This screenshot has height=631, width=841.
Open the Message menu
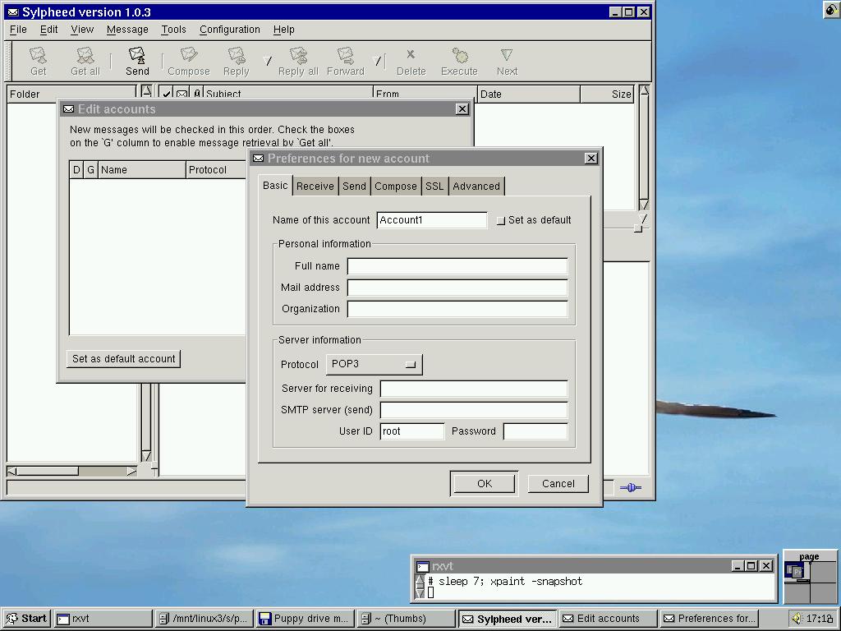(127, 30)
